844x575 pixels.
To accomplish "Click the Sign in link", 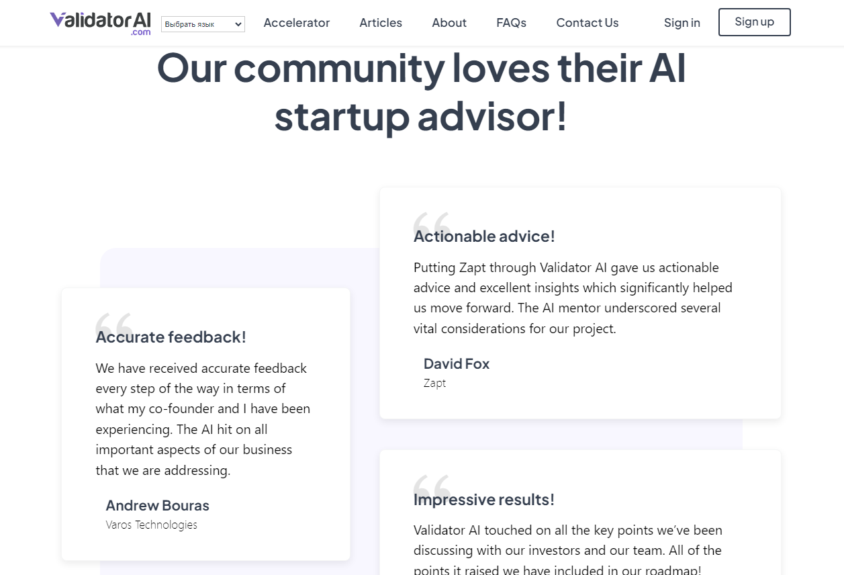I will (x=682, y=23).
